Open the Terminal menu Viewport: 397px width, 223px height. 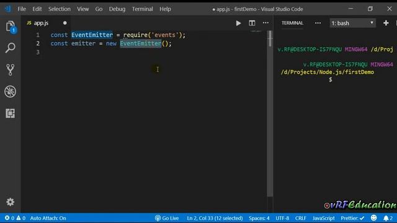[x=142, y=9]
